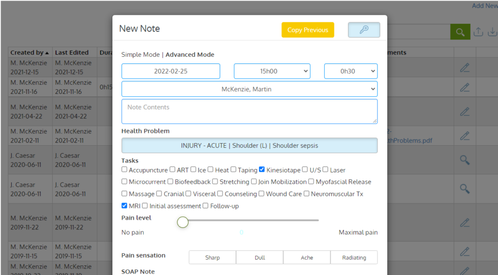Edit the 2019-11-22 note via pencil icon

pyautogui.click(x=464, y=223)
